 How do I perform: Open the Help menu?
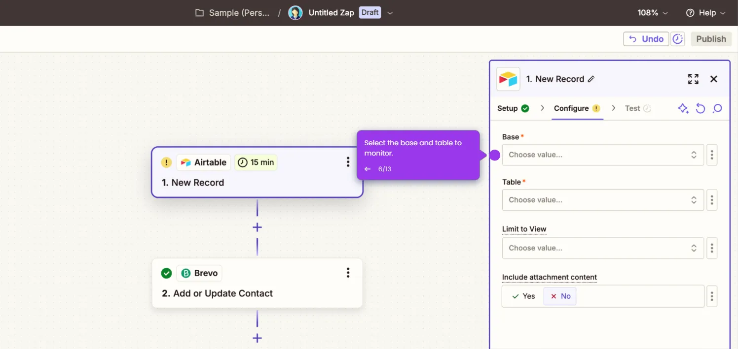pos(706,13)
